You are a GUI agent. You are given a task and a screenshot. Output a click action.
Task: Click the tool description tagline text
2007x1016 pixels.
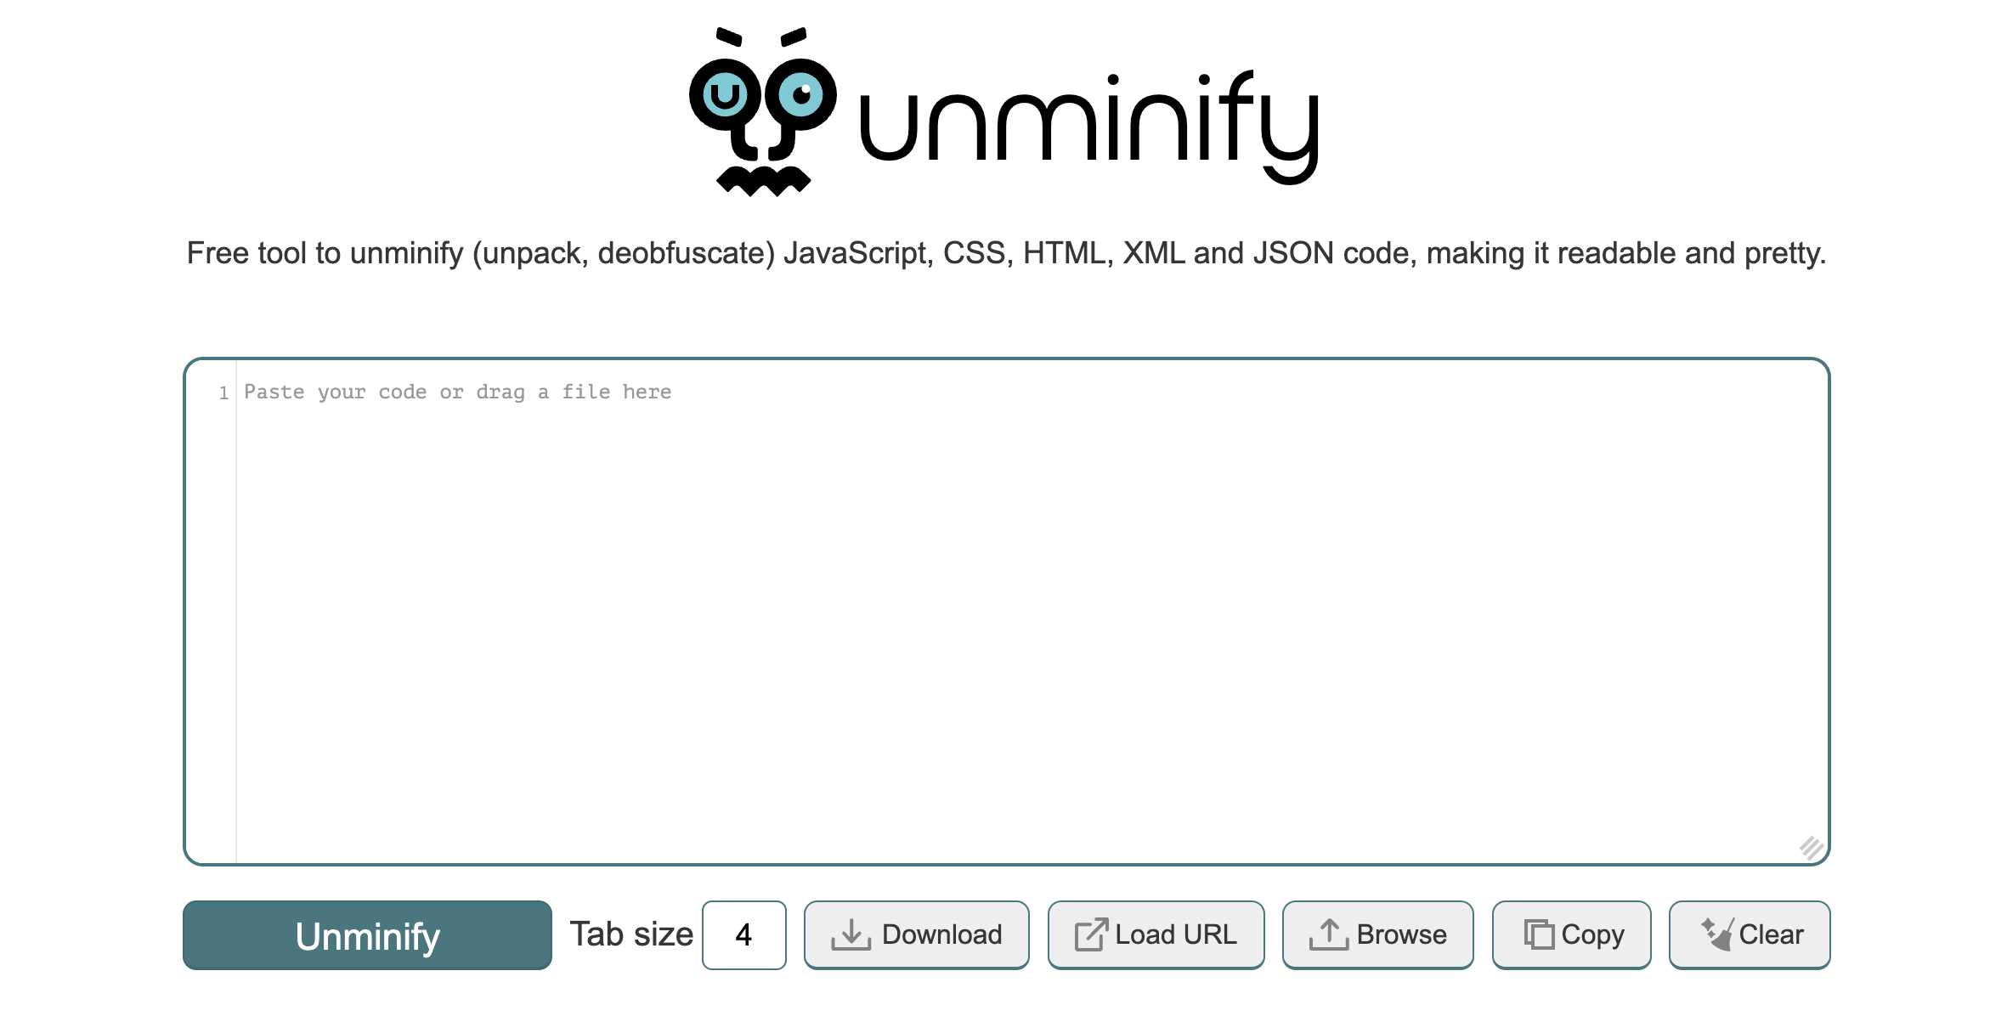coord(1006,253)
